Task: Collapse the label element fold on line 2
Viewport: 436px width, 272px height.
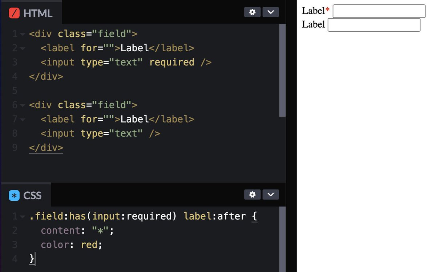Action: pyautogui.click(x=22, y=48)
